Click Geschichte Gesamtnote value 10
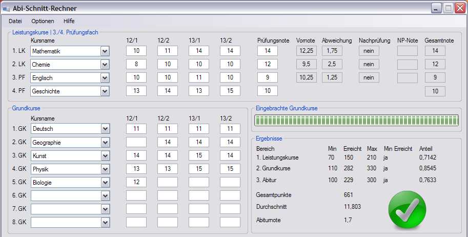The width and height of the screenshot is (468, 237). (435, 91)
